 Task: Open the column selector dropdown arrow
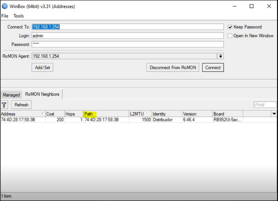point(274,114)
